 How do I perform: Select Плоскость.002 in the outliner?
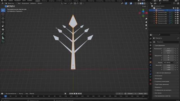pyautogui.click(x=162, y=15)
